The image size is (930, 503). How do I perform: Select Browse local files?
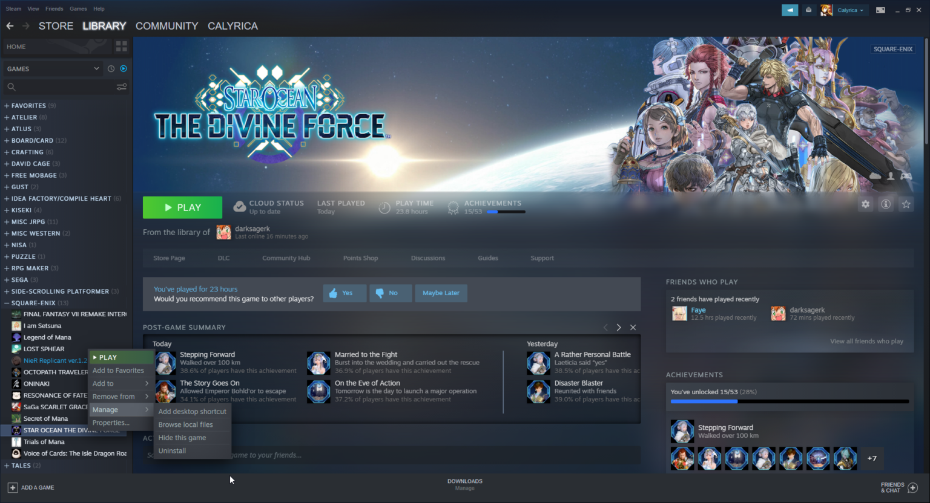(192, 424)
